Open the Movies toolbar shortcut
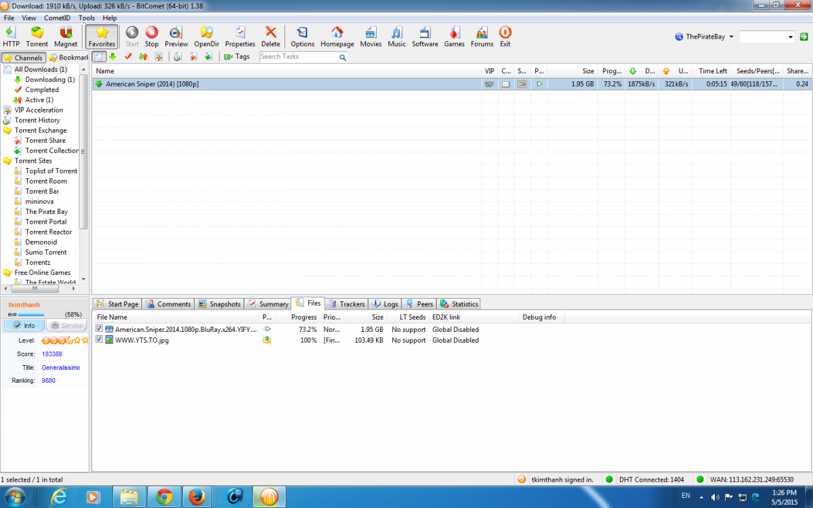Image resolution: width=813 pixels, height=508 pixels. tap(371, 37)
